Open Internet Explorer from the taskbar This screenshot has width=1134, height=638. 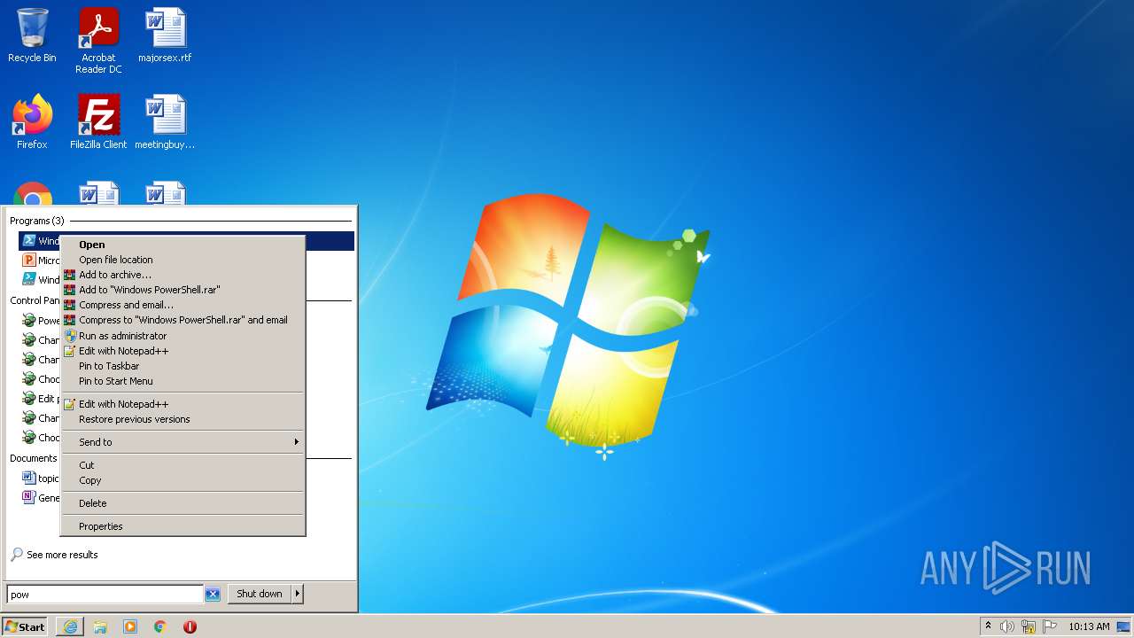(x=70, y=626)
